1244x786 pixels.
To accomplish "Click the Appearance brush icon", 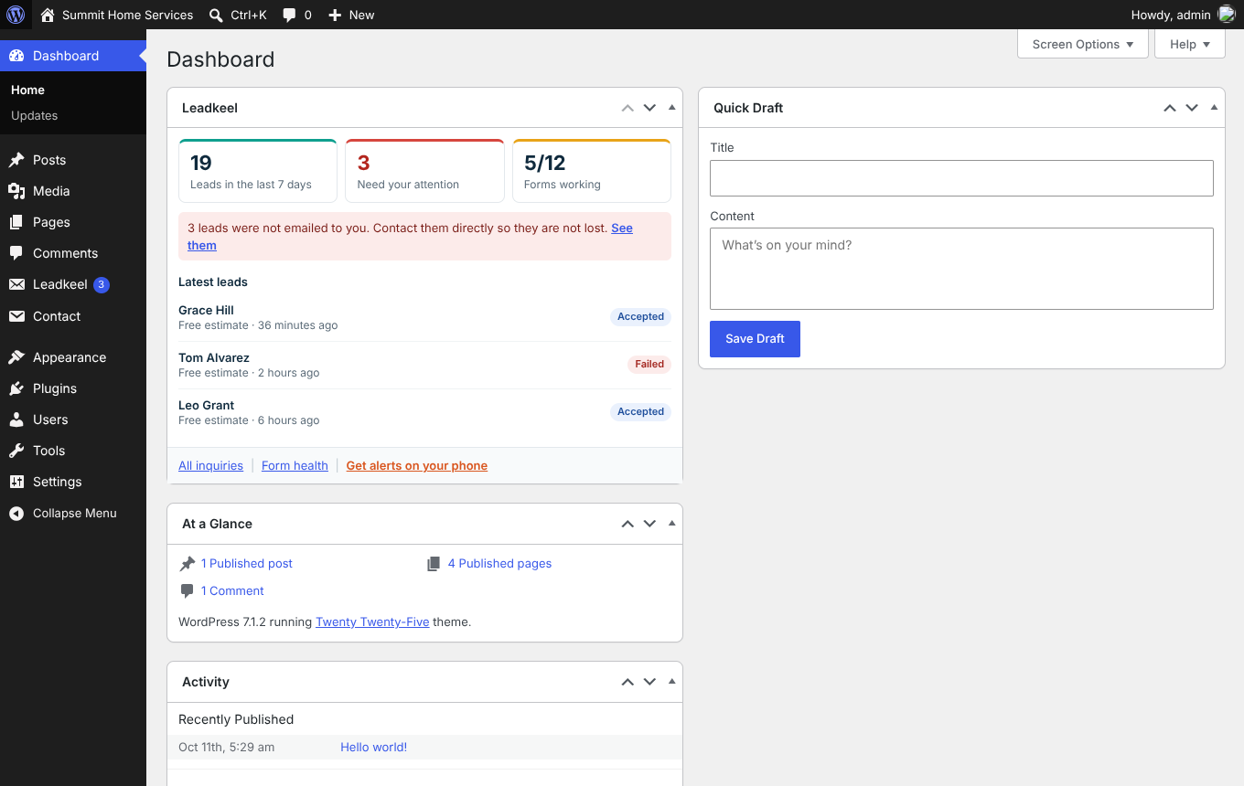I will 16,357.
